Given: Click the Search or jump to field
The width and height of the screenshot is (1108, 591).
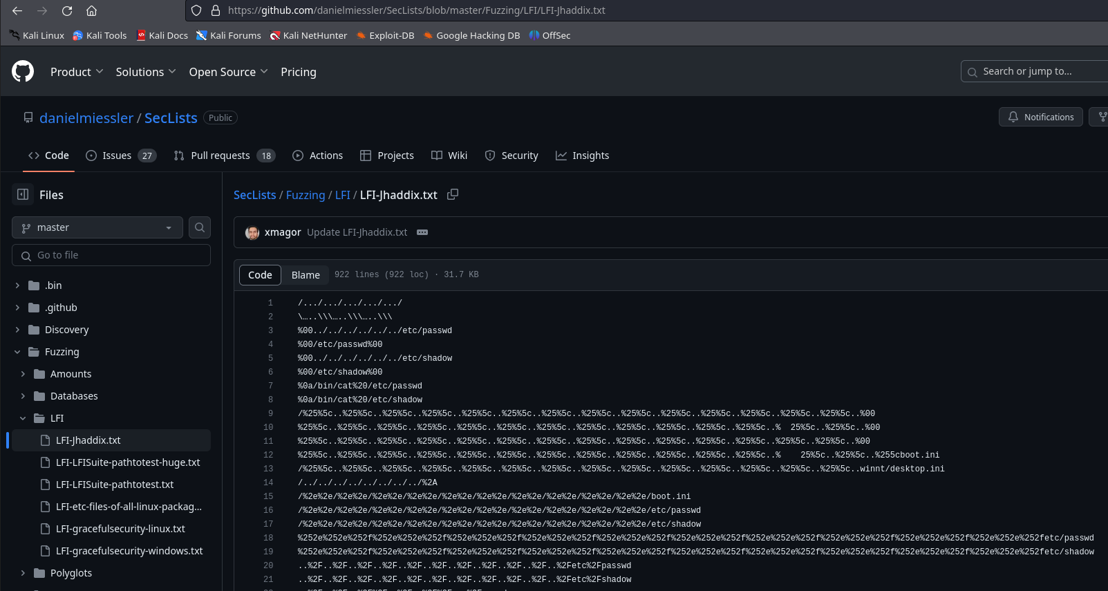Looking at the screenshot, I should (1034, 71).
